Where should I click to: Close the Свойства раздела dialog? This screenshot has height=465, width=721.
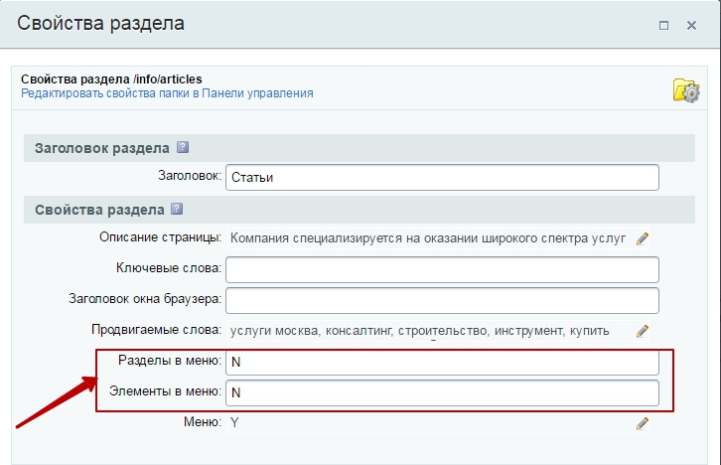click(691, 24)
